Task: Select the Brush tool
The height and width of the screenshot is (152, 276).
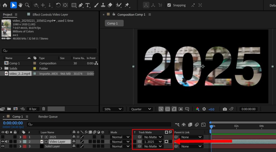Action: (x=96, y=5)
